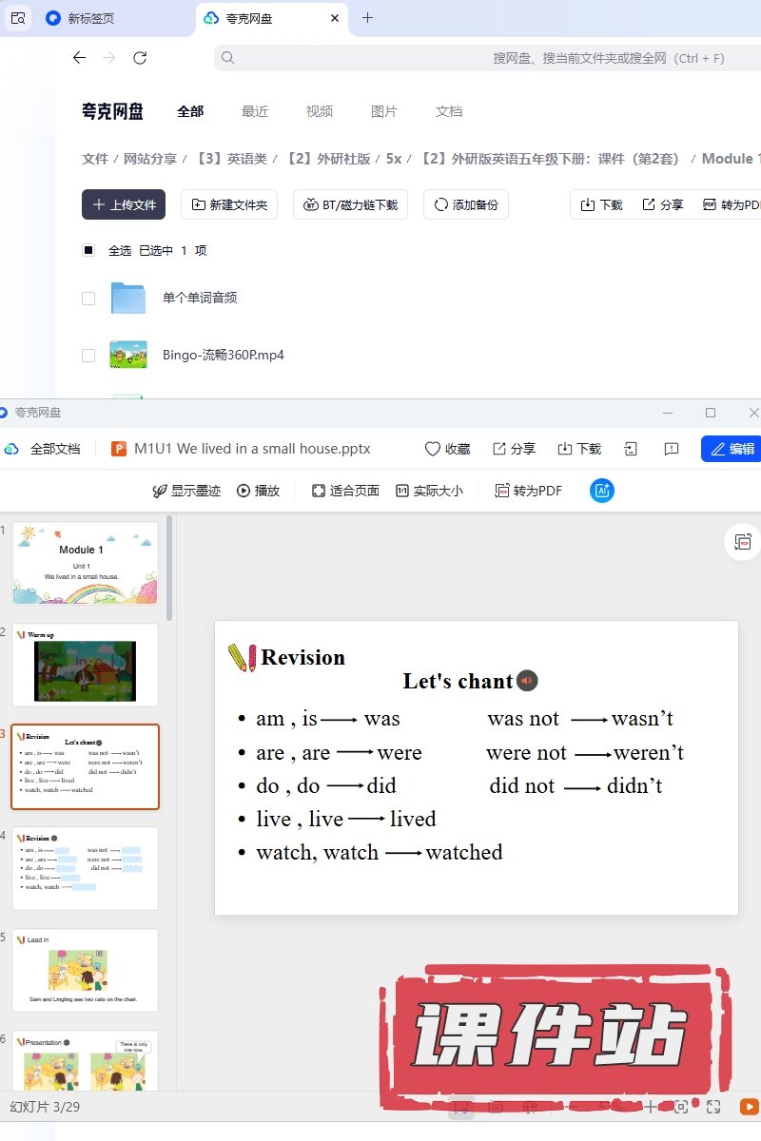Click the fullscreen icon in status bar

click(713, 1107)
